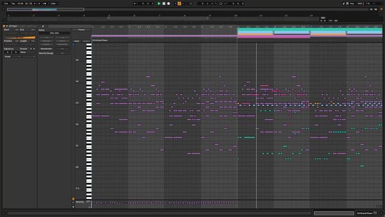Click the arrangement loop brace
The width and height of the screenshot is (385, 217).
pos(158,18)
